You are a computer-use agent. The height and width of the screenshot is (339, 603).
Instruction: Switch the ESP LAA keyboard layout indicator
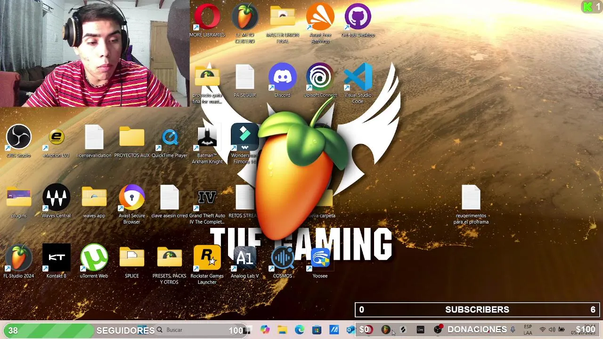pyautogui.click(x=528, y=330)
